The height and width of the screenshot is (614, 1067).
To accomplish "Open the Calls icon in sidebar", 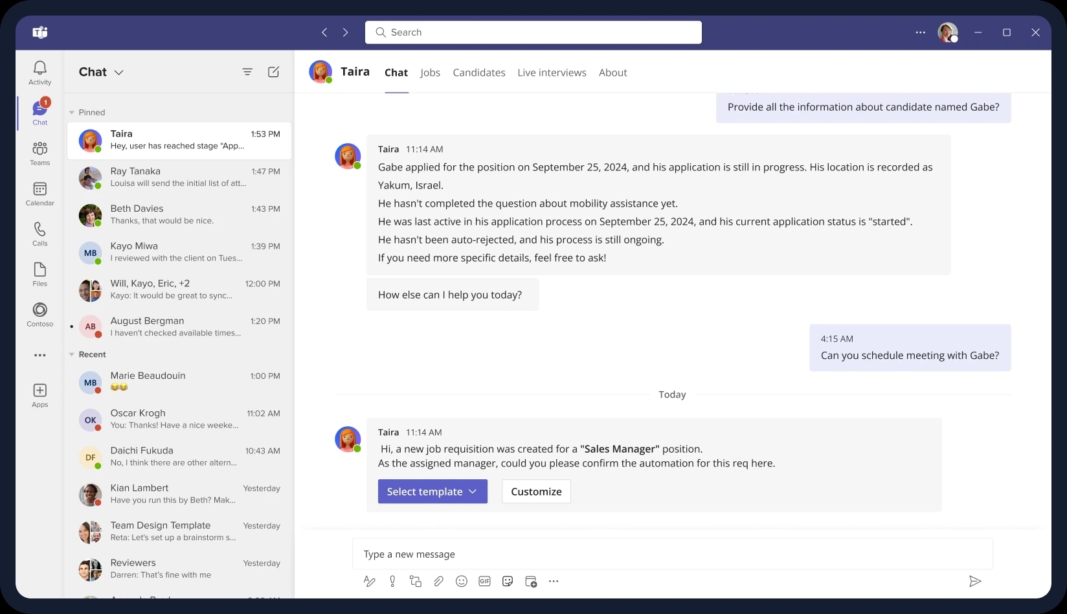I will coord(39,234).
